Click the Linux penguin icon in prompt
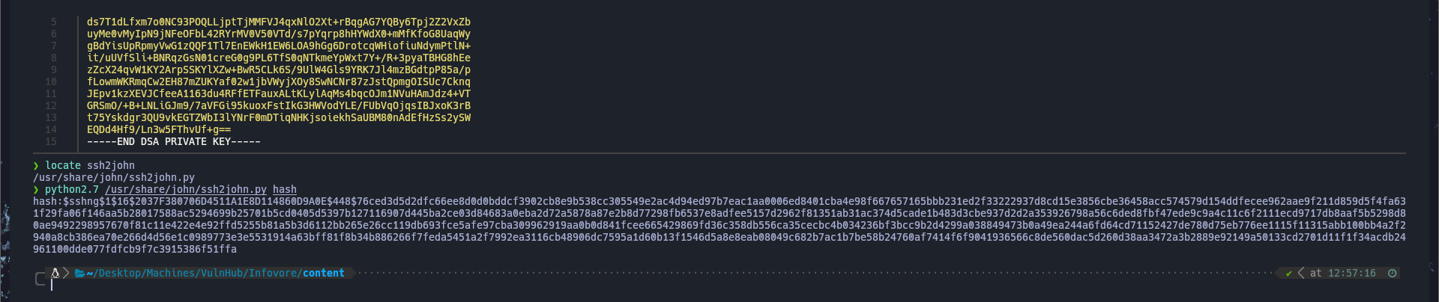 pos(55,273)
